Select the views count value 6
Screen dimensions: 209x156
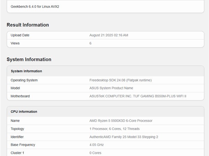click(x=91, y=43)
